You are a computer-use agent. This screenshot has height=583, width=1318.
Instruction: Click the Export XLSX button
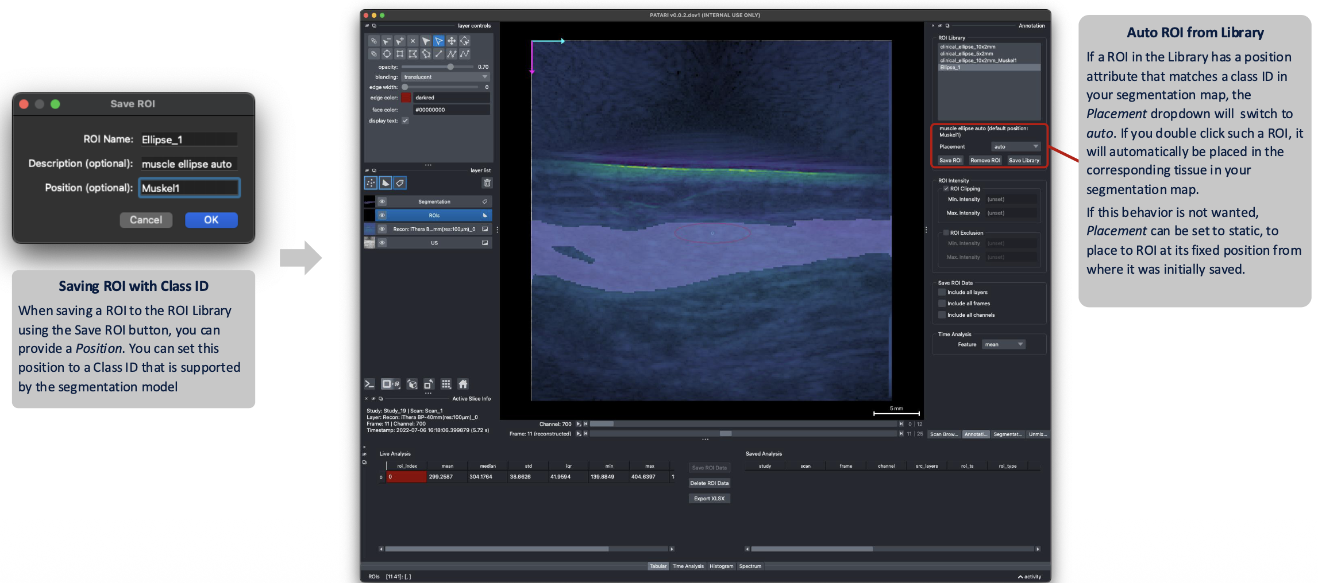click(709, 499)
